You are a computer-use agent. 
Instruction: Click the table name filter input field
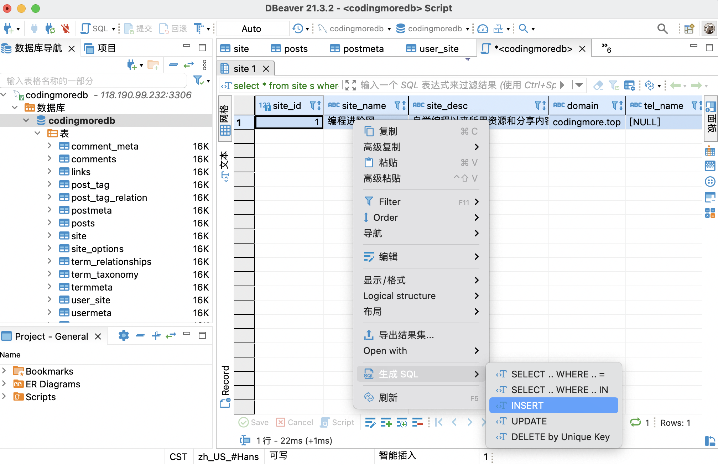click(93, 81)
